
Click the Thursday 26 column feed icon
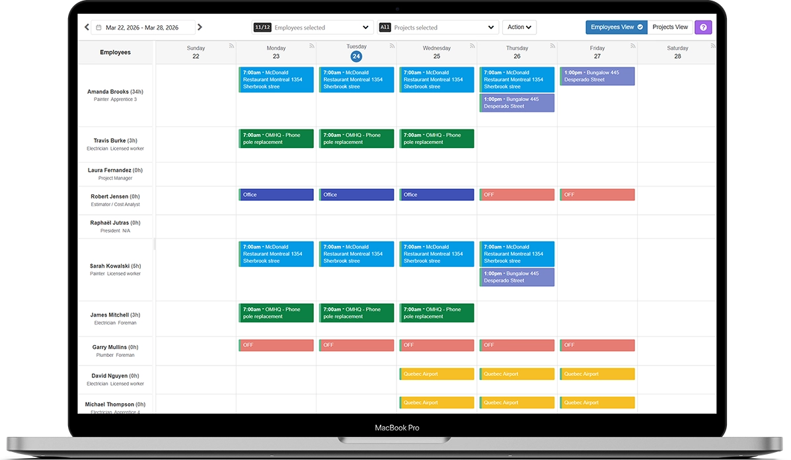tap(552, 46)
